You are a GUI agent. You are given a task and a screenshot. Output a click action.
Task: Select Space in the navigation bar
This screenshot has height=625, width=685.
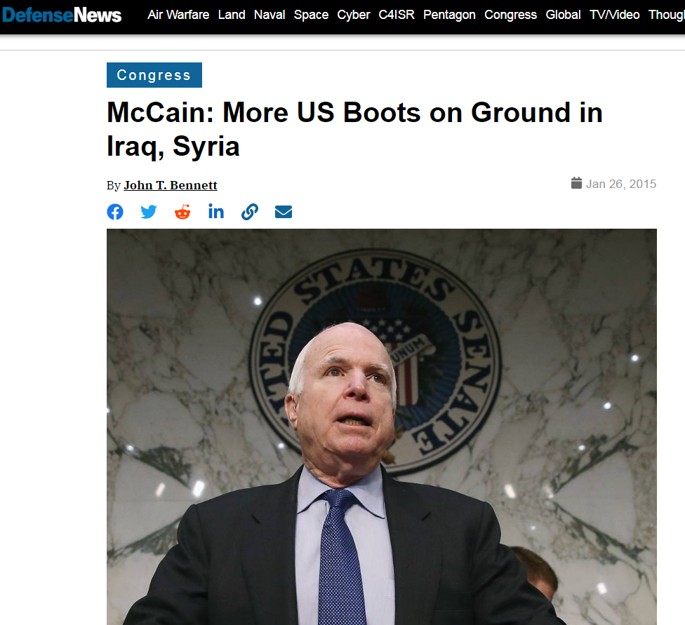[311, 15]
